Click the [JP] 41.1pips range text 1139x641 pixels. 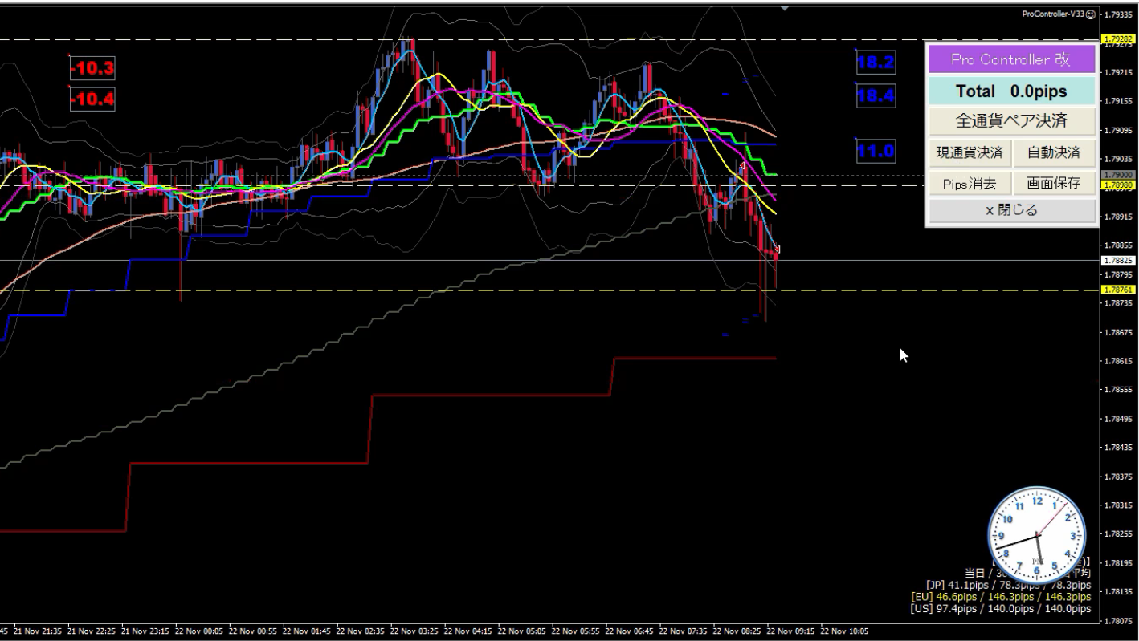click(1008, 586)
